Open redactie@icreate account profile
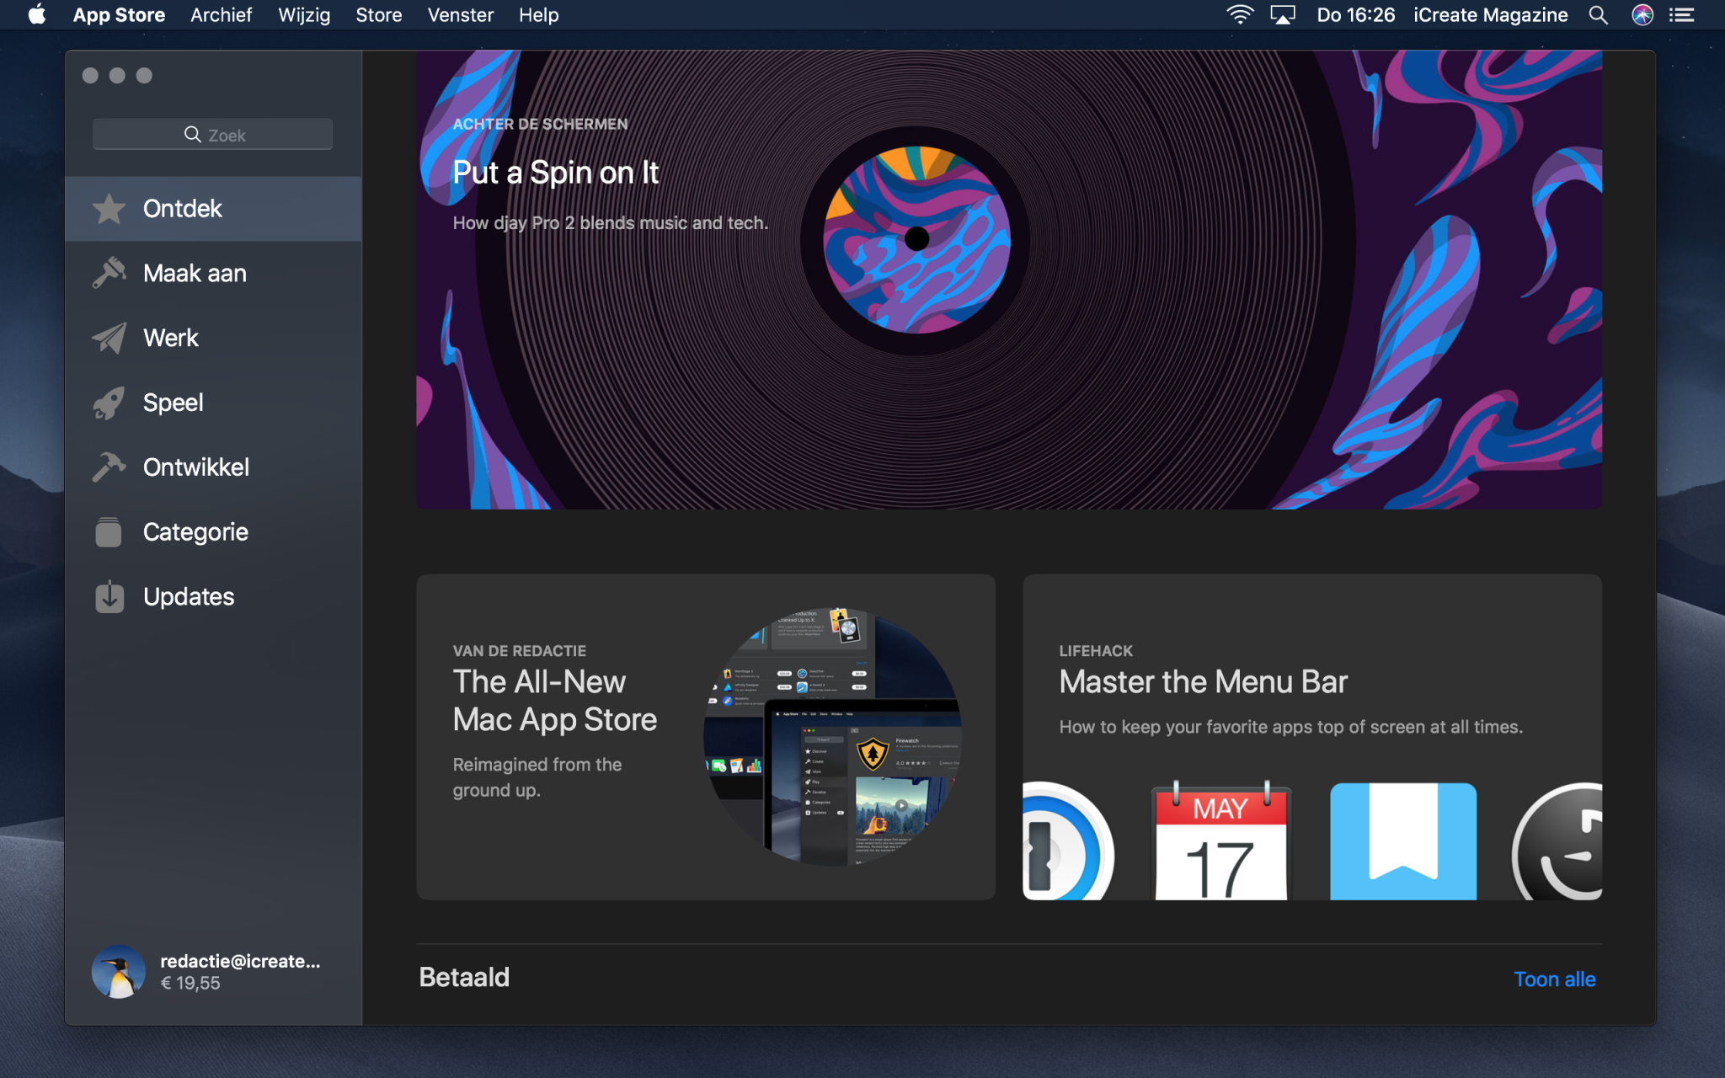 coord(206,972)
